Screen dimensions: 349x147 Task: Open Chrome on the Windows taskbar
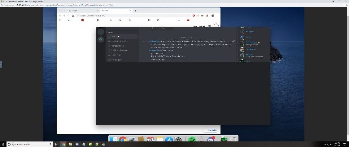pos(64,144)
